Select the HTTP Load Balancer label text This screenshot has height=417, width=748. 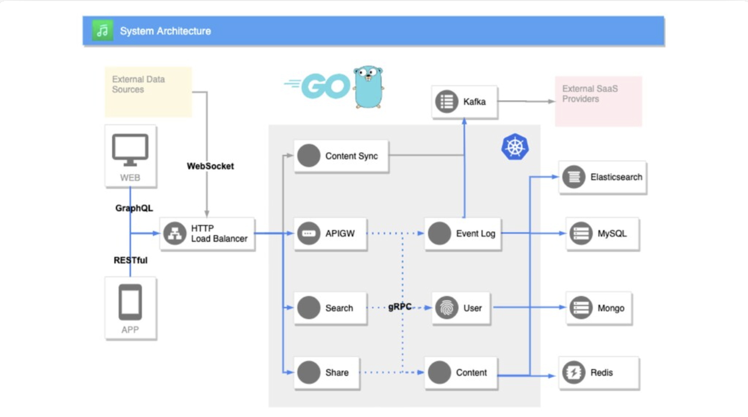219,234
